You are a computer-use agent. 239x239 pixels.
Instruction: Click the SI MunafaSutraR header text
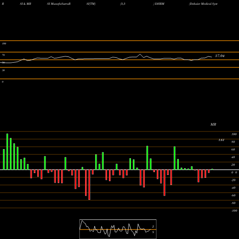tap(59, 4)
